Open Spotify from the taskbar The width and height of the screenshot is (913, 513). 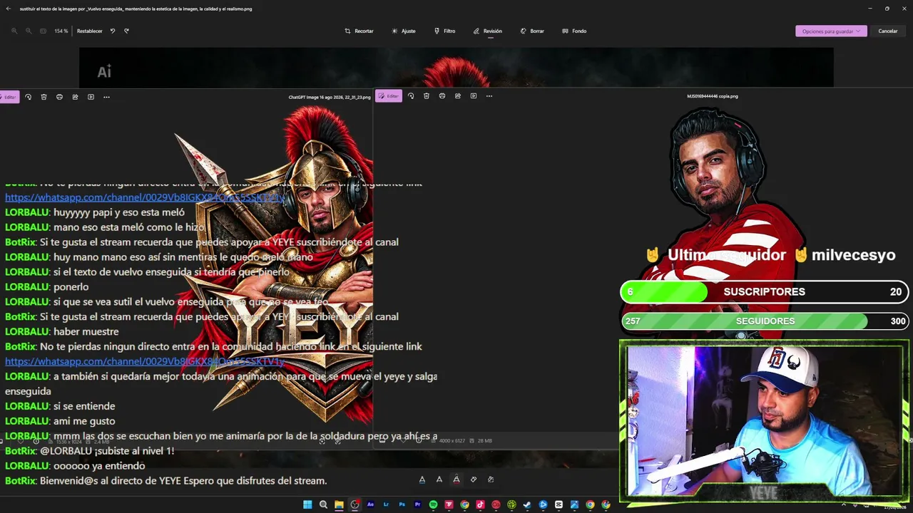(433, 505)
